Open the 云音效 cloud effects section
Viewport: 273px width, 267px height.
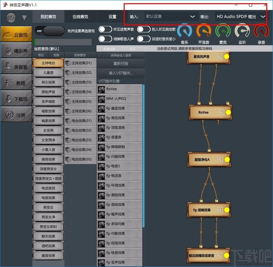point(16,34)
